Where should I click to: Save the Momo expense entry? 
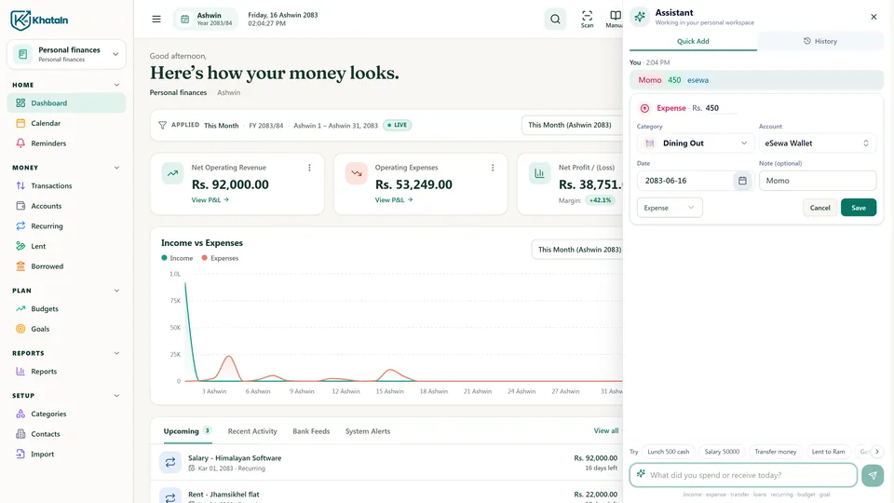pos(858,208)
